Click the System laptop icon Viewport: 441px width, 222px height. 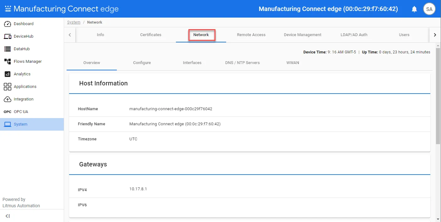[8, 124]
